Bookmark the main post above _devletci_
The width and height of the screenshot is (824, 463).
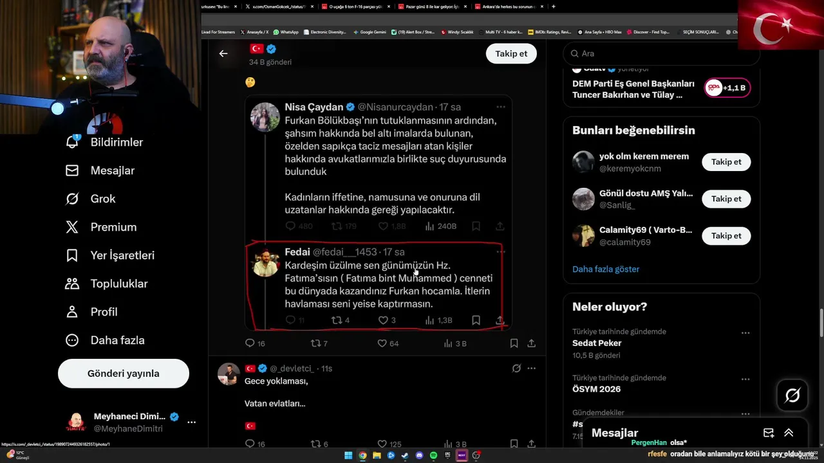514,343
